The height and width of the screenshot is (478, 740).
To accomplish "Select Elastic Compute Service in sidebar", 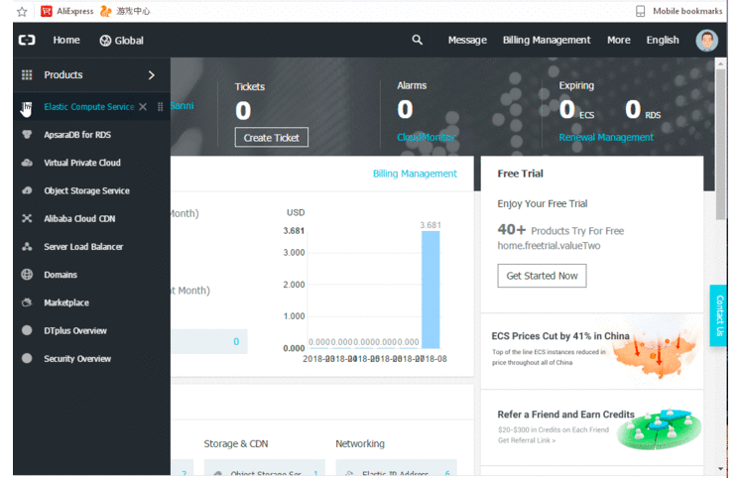I will pyautogui.click(x=89, y=107).
